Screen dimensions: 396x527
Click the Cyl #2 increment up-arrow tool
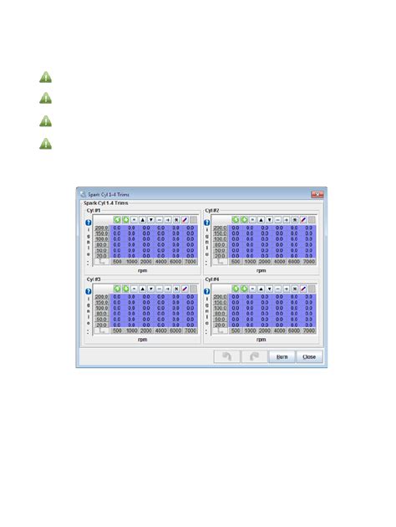[x=261, y=220]
